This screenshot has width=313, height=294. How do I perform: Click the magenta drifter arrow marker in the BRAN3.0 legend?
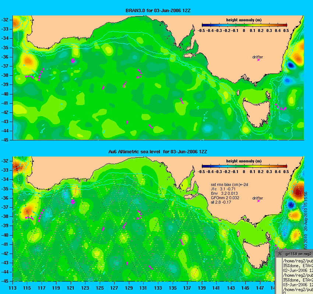pos(259,60)
